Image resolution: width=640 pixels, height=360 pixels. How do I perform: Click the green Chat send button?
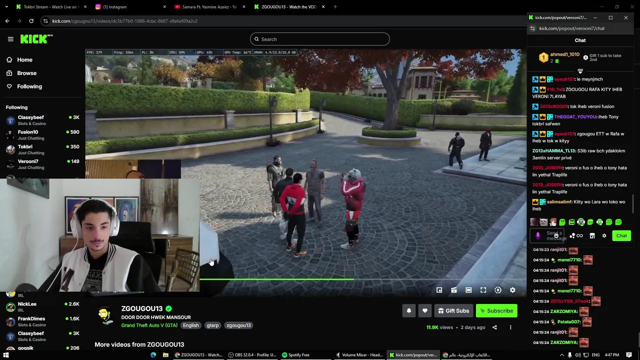pos(621,236)
